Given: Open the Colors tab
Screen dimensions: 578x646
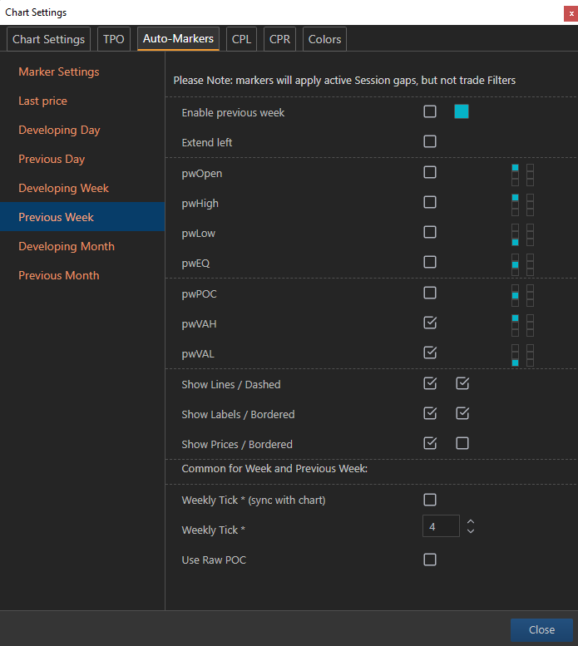Looking at the screenshot, I should [x=324, y=39].
